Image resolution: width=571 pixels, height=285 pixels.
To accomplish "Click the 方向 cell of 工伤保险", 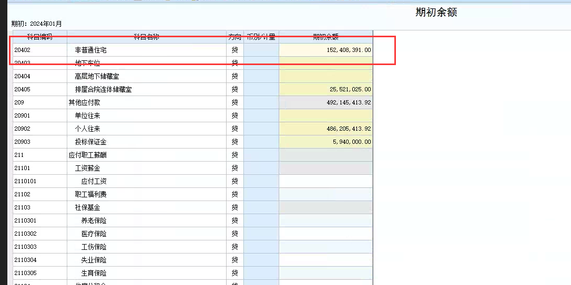I will (x=235, y=247).
